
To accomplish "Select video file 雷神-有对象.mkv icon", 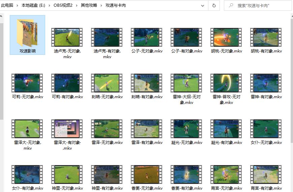I will click(266, 83).
